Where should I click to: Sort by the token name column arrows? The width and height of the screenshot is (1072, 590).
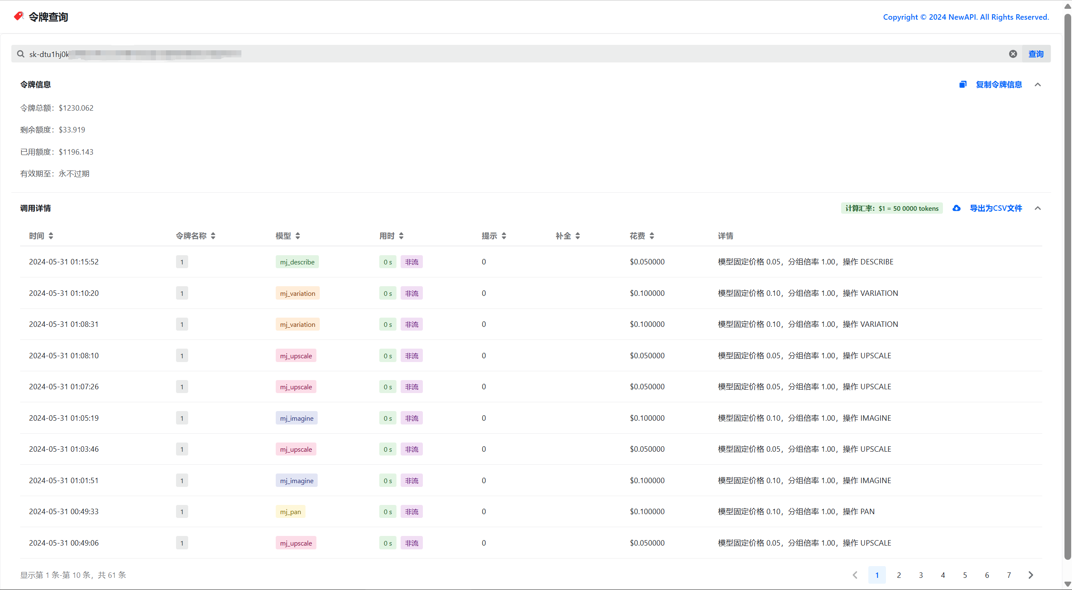tap(213, 236)
